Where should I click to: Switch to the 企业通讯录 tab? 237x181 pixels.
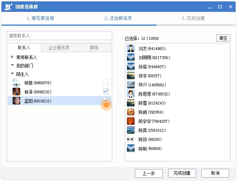[x=59, y=48]
